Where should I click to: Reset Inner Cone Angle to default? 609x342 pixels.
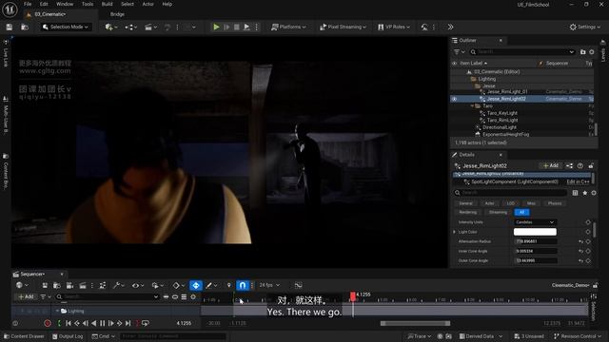(x=581, y=251)
